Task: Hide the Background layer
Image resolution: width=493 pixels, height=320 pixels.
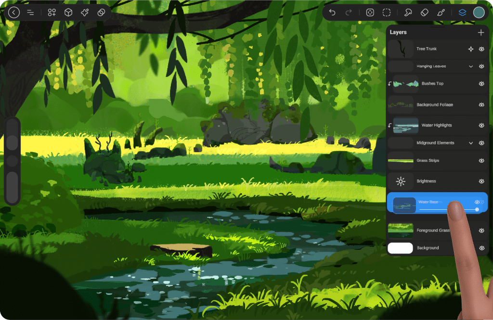Action: 481,248
